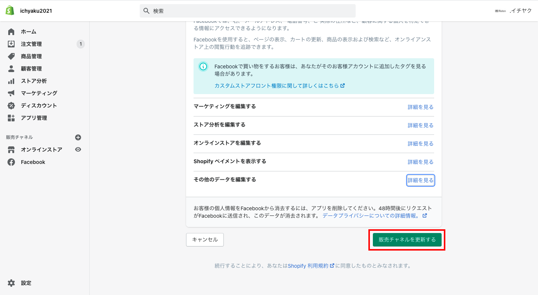Click the analytics bar chart icon
This screenshot has width=538, height=295.
click(11, 81)
